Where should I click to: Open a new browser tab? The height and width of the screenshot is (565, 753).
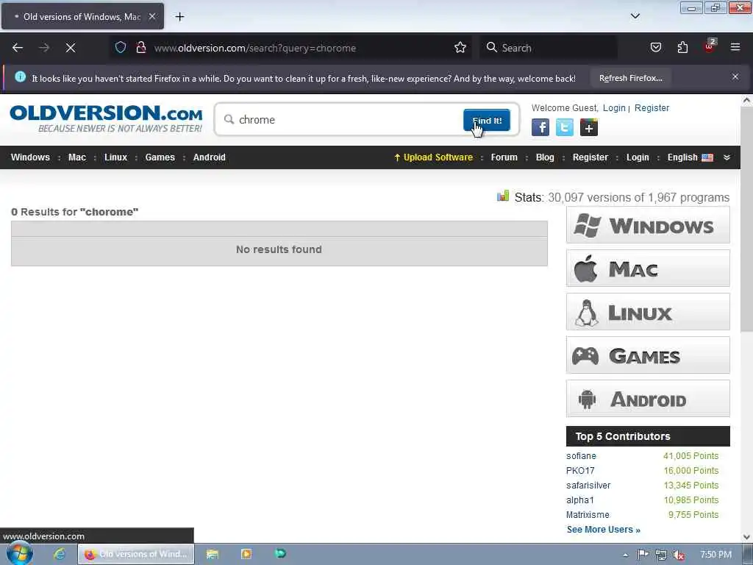click(179, 17)
